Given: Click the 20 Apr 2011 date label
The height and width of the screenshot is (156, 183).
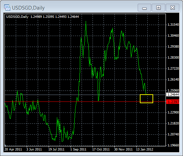Looking at the screenshot, I should (x=13, y=149).
